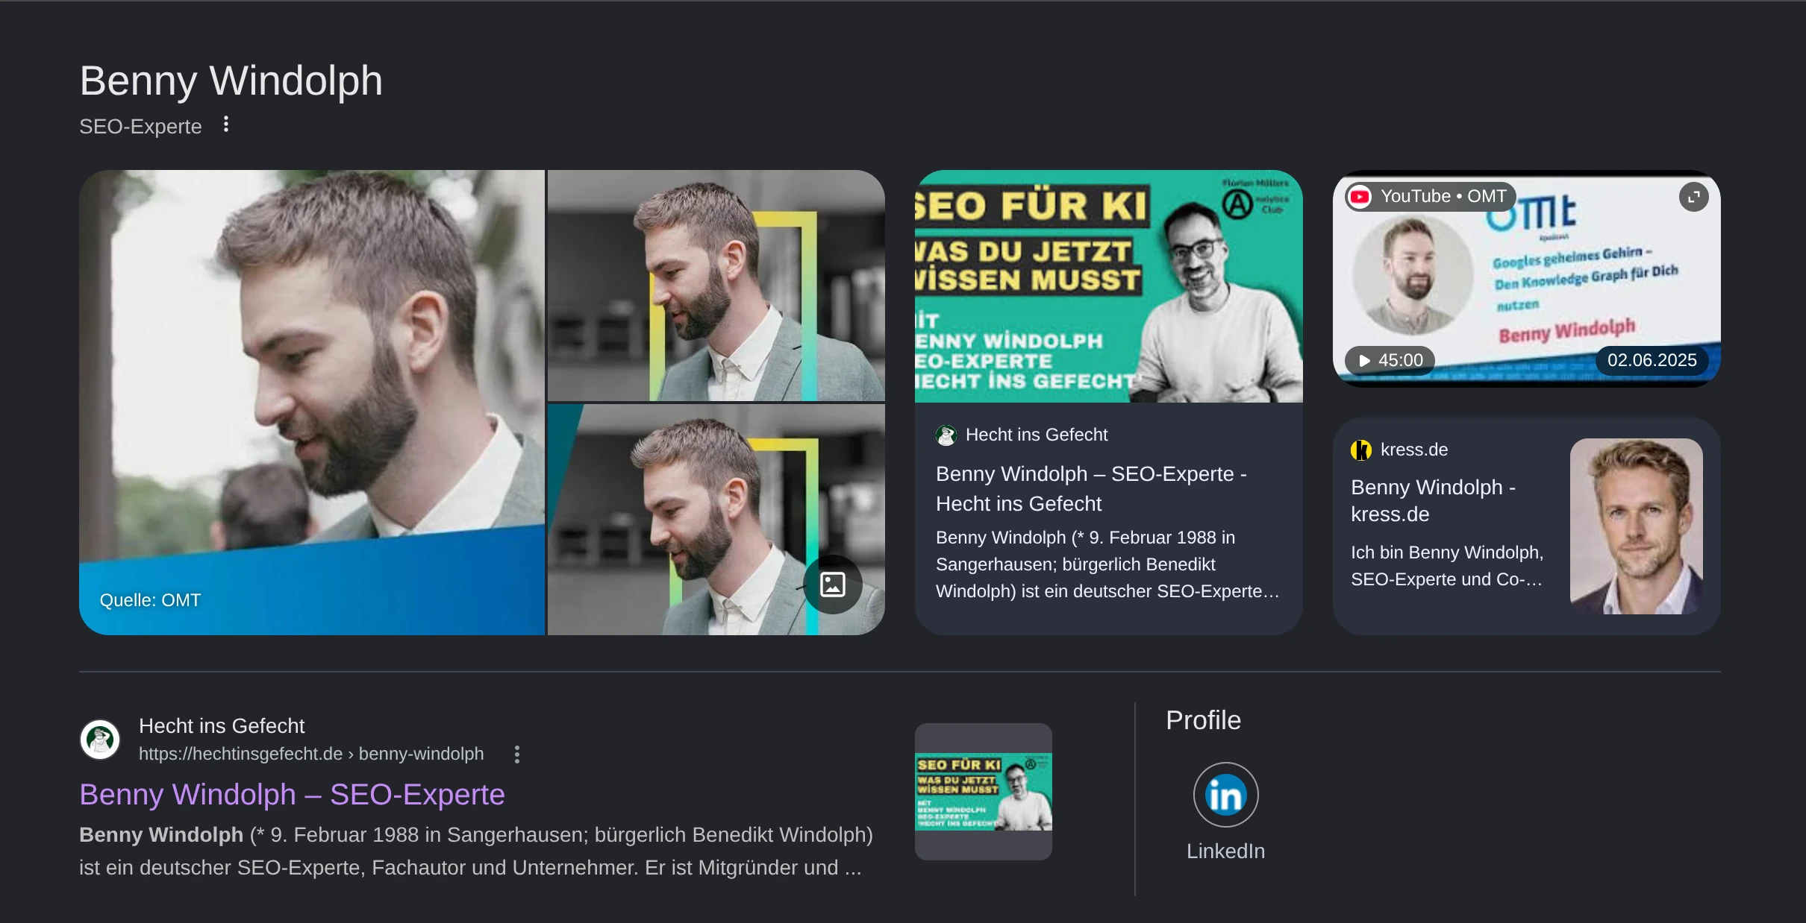This screenshot has height=923, width=1806.
Task: Click result description mentioning 'ist ein deutscher SEO-Experte'
Action: pos(476,851)
